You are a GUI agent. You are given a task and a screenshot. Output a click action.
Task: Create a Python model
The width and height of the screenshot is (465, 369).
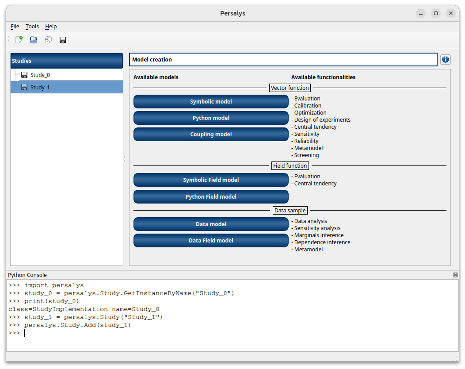[211, 118]
